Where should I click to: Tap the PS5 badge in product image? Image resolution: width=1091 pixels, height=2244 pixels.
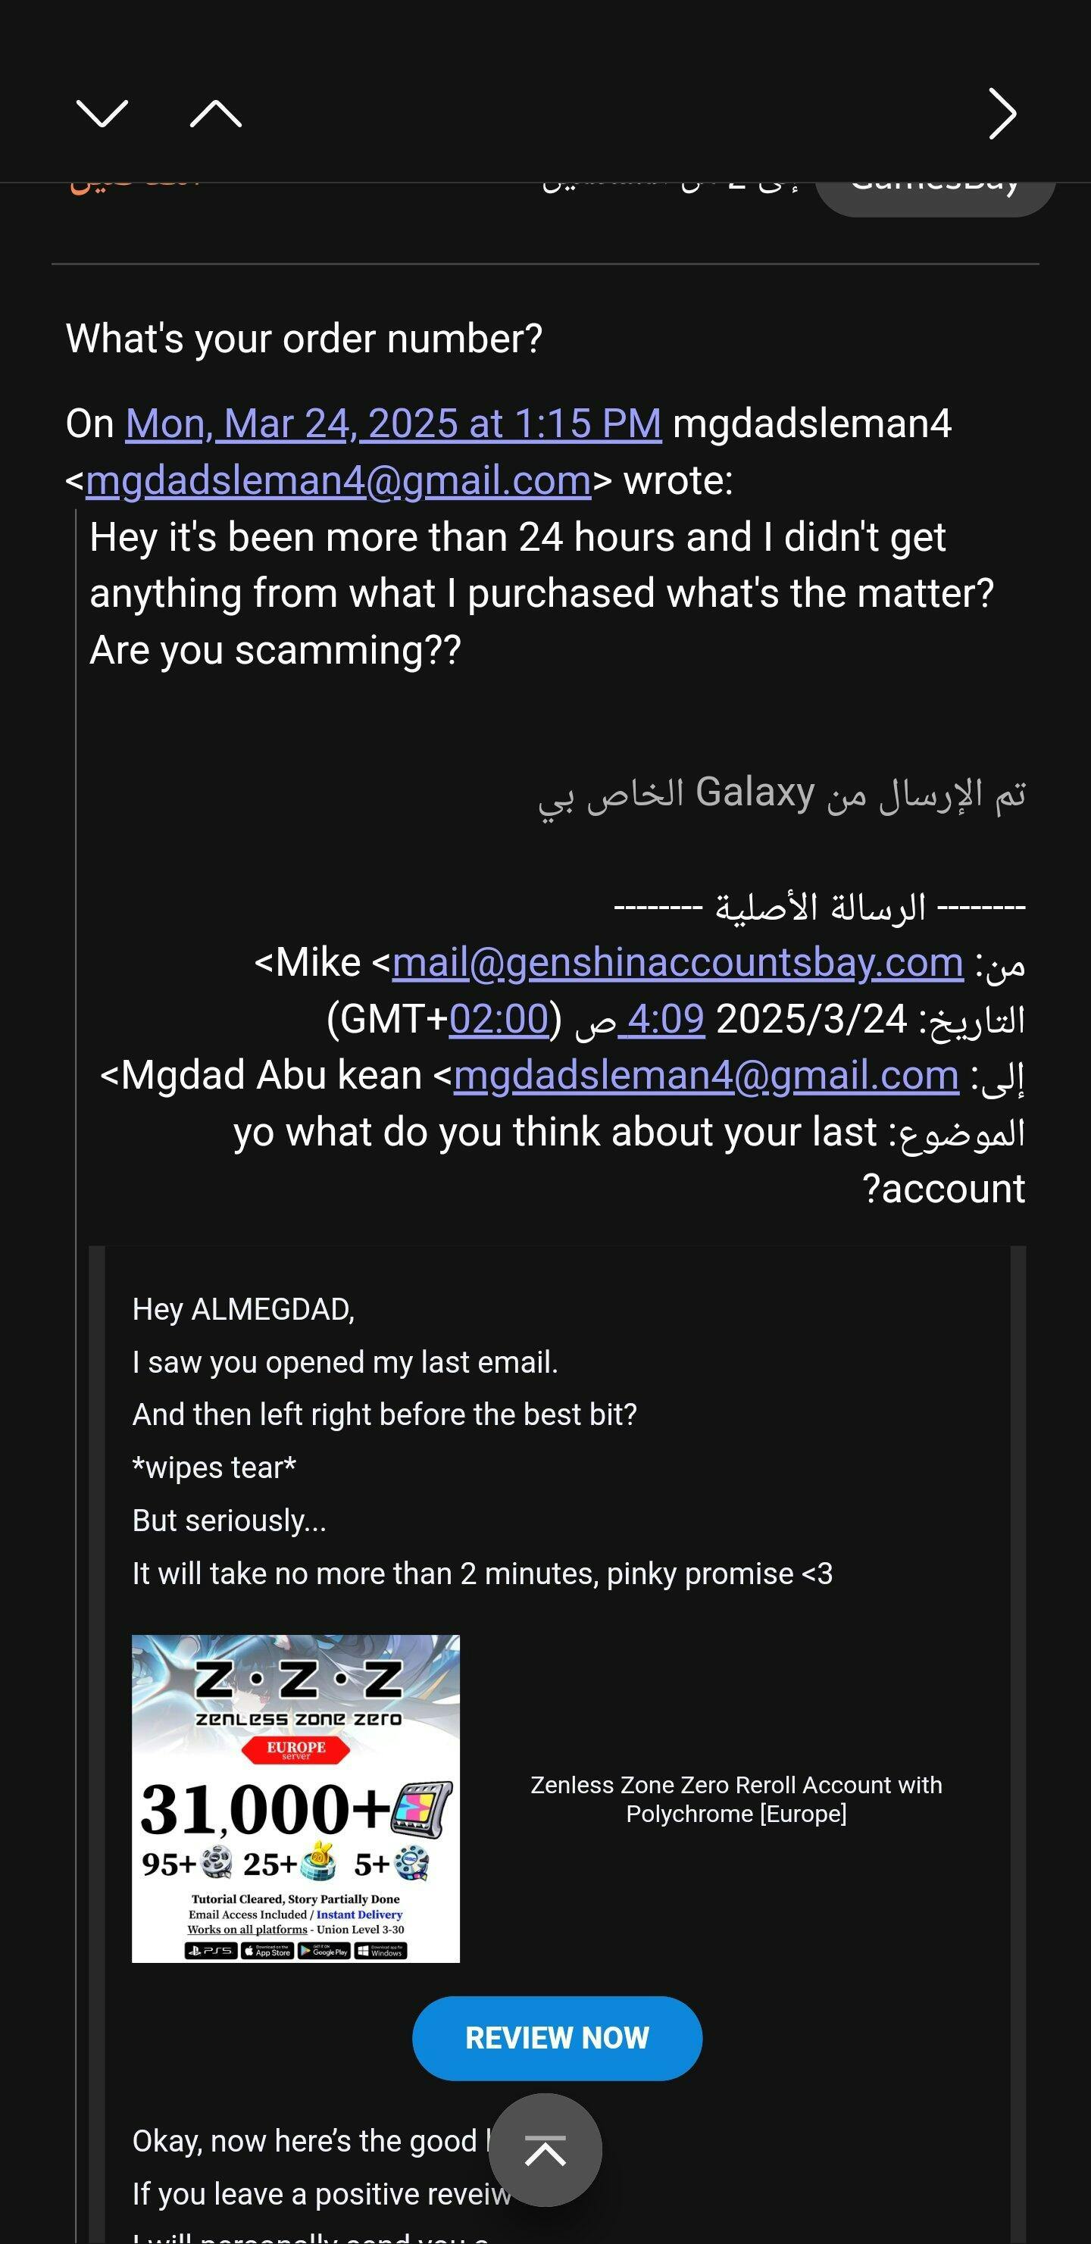(x=211, y=1952)
